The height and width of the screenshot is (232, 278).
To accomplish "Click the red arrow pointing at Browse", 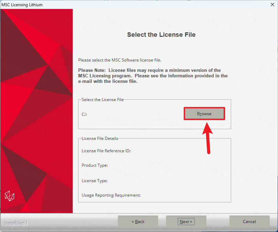I will [x=208, y=138].
